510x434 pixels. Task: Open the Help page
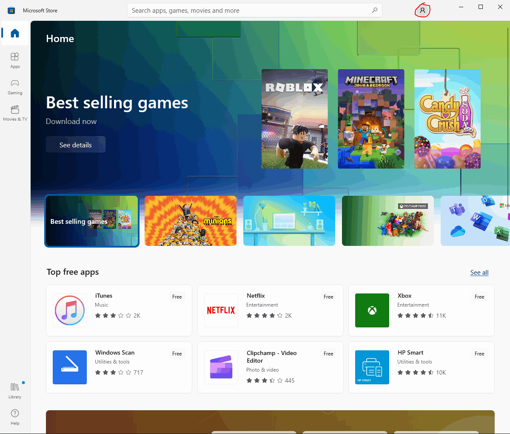coord(14,417)
